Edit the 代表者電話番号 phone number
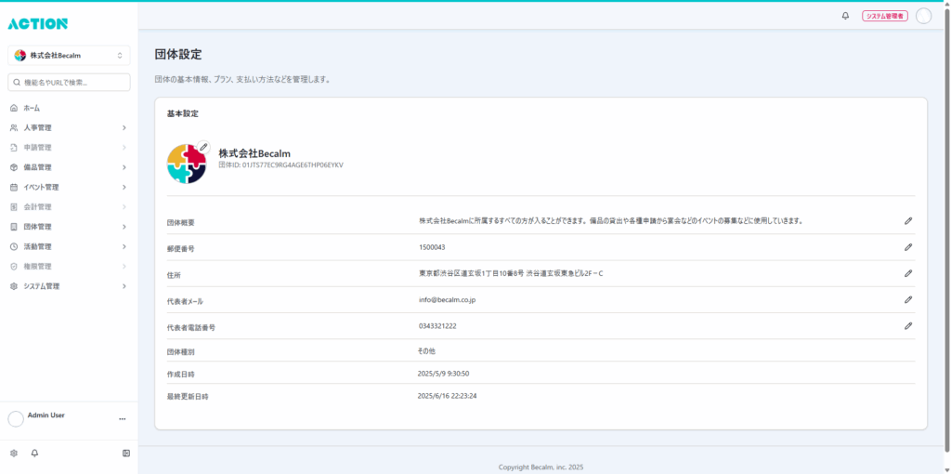This screenshot has height=474, width=951. [x=908, y=326]
